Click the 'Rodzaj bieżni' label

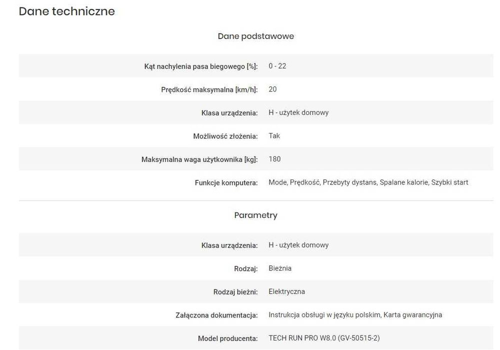[x=235, y=292]
